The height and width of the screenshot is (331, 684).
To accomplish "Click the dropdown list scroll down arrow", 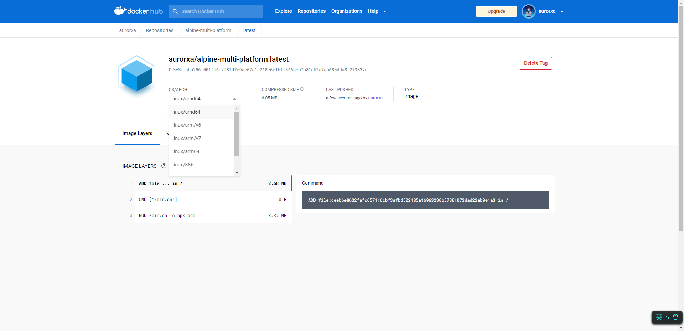I will (237, 173).
